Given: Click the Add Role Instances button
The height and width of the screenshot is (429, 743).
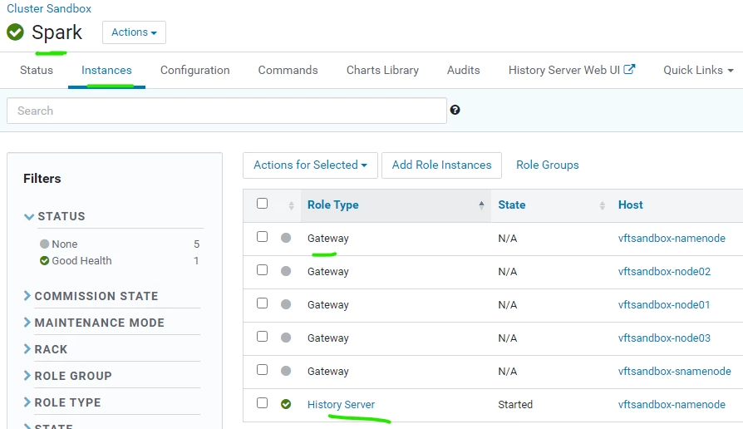Looking at the screenshot, I should click(x=441, y=165).
